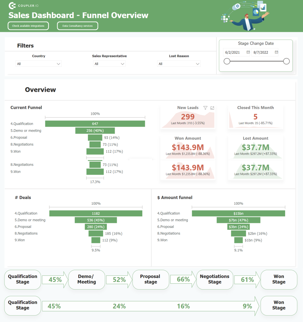This screenshot has width=303, height=322.
Task: Open the end date calendar picker
Action: (x=277, y=52)
